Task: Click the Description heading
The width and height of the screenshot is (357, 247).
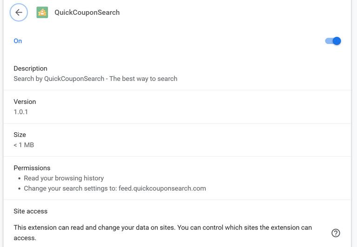Action: [x=30, y=68]
